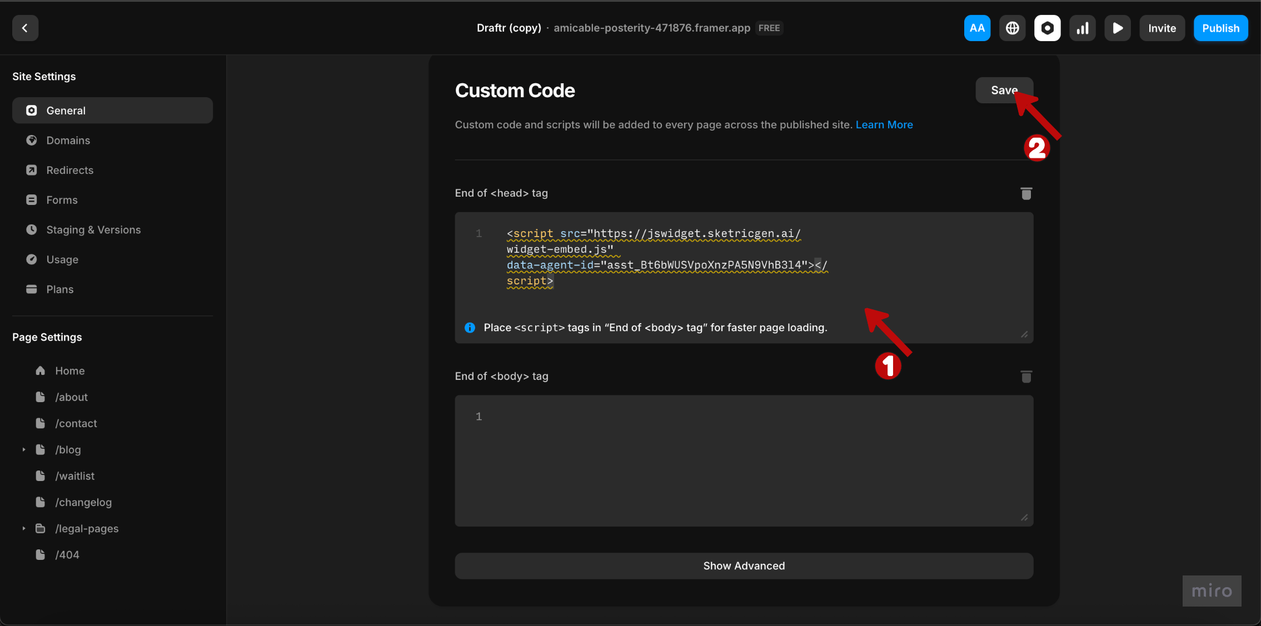
Task: Select the General tab in Site Settings
Action: click(66, 110)
